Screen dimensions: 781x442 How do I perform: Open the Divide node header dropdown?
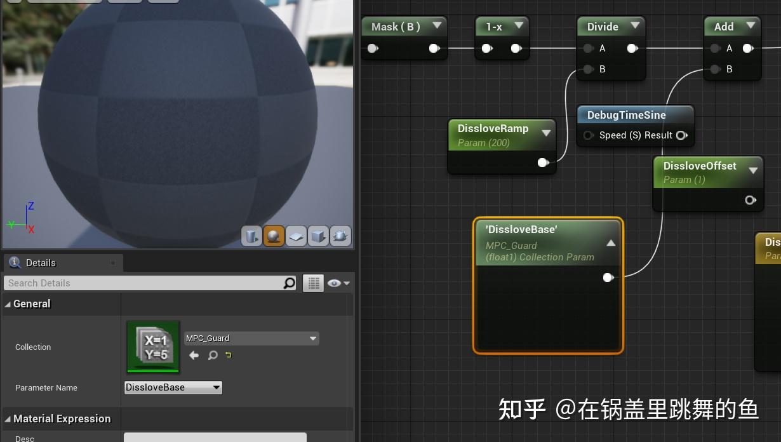point(635,26)
